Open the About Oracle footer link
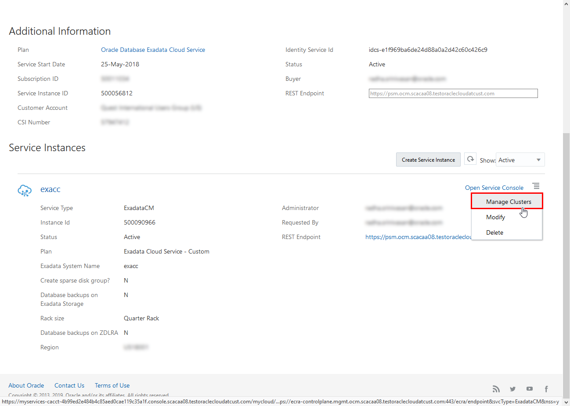570x406 pixels. click(x=26, y=385)
